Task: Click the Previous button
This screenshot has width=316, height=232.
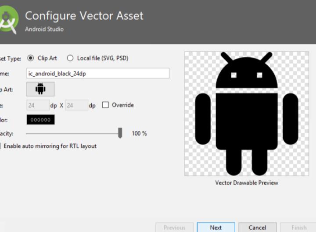Action: [x=174, y=228]
